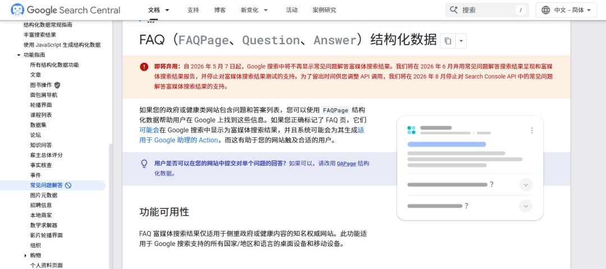Click the FAQ page title heading
The image size is (606, 269).
pyautogui.click(x=288, y=40)
